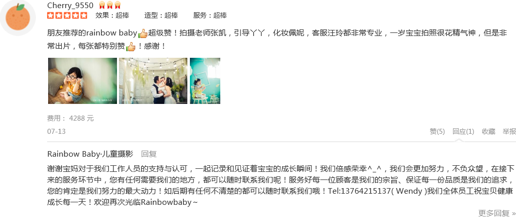
Task: Click 回复 to reply to merchant
Action: (149, 154)
